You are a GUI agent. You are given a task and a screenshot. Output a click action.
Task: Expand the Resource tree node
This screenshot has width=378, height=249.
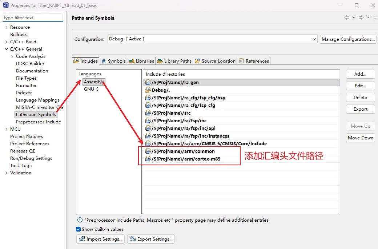(x=6, y=27)
